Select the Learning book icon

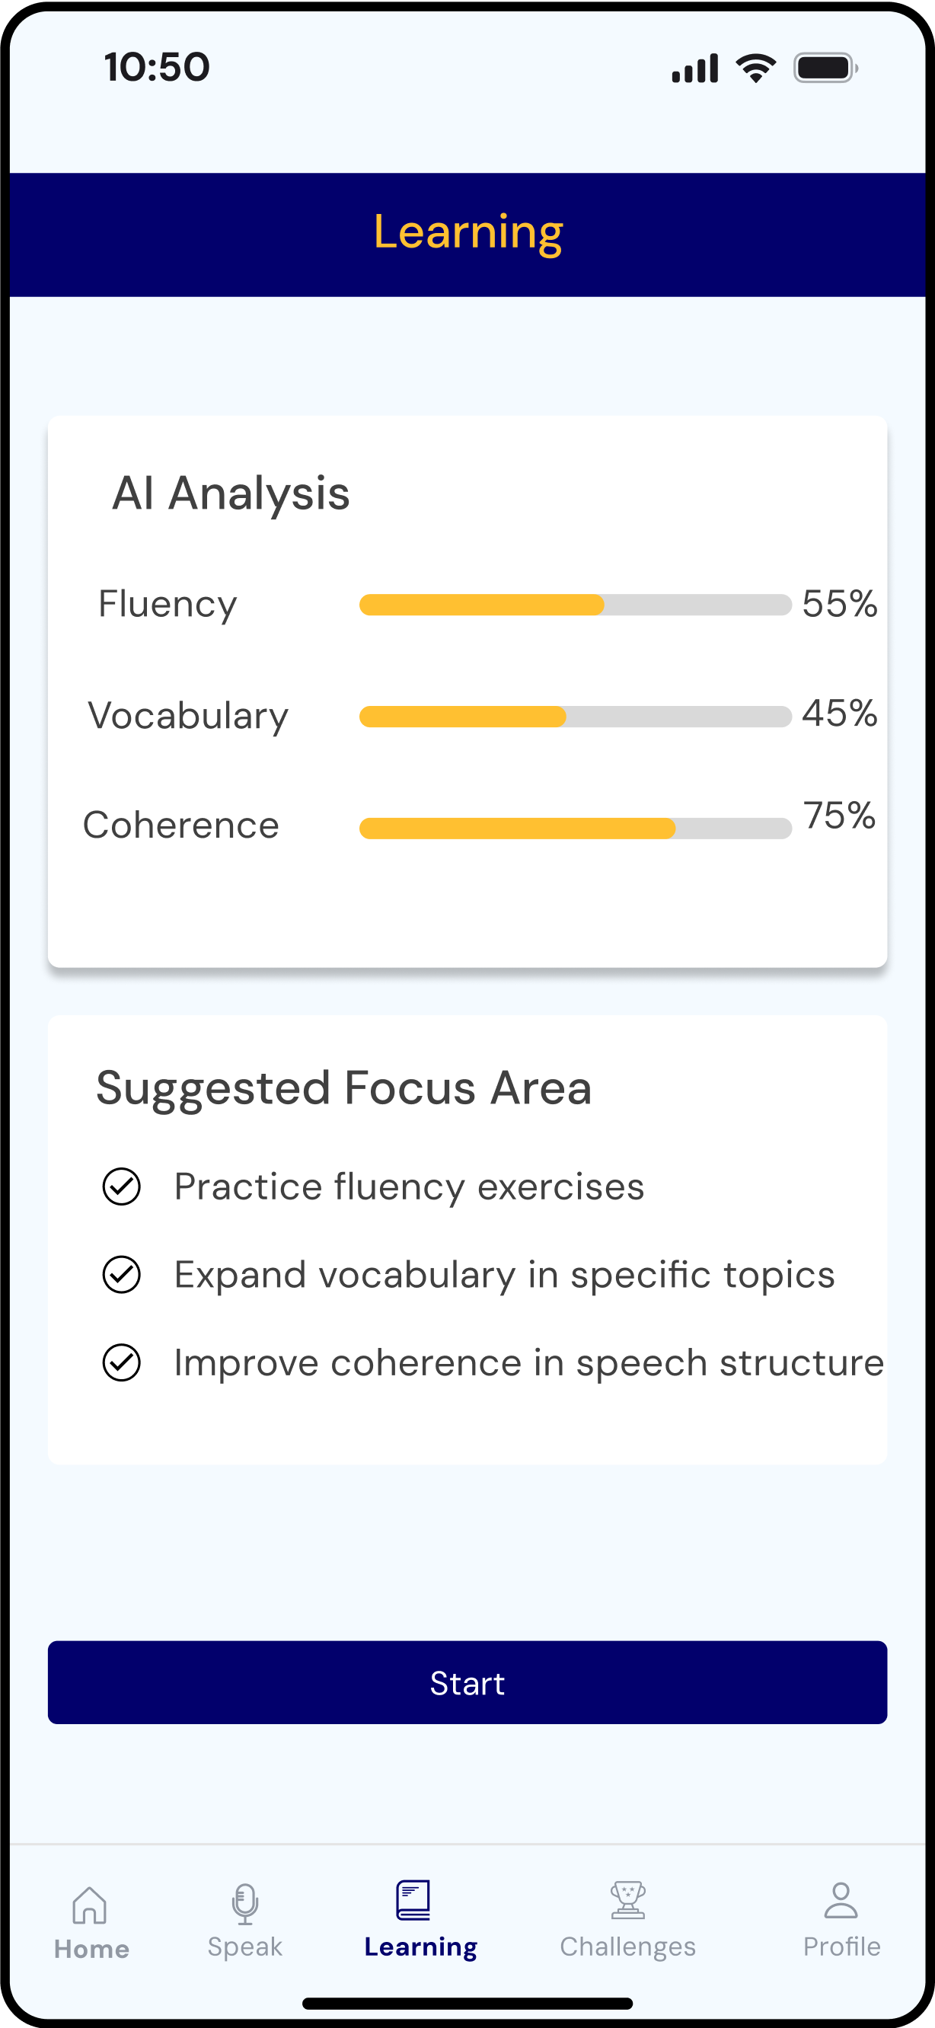pyautogui.click(x=413, y=1901)
